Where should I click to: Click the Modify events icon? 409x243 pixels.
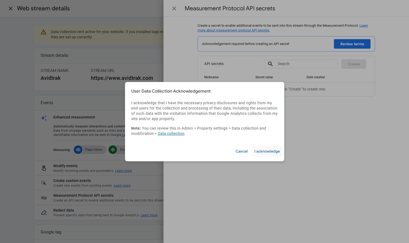44,168
